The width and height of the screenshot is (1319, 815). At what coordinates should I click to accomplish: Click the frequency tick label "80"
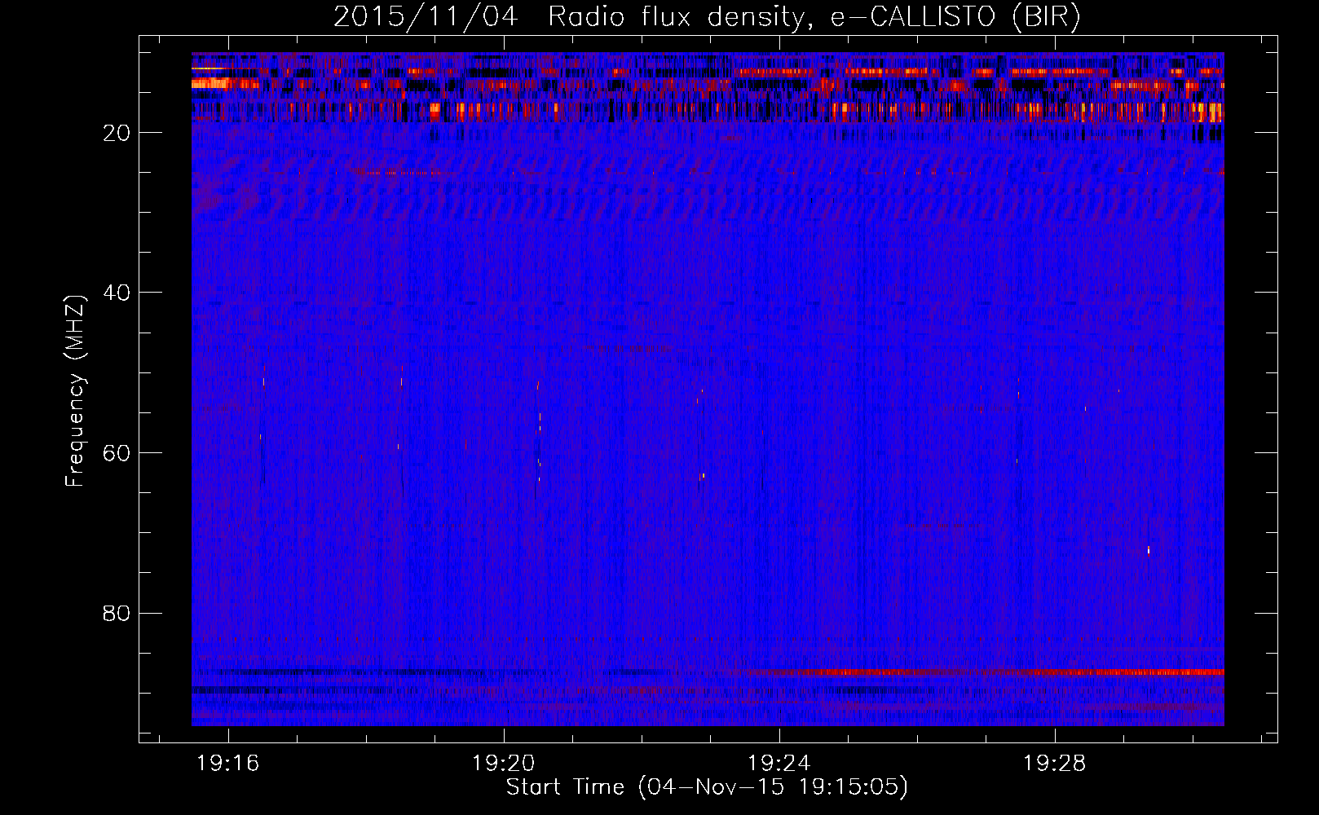click(117, 613)
